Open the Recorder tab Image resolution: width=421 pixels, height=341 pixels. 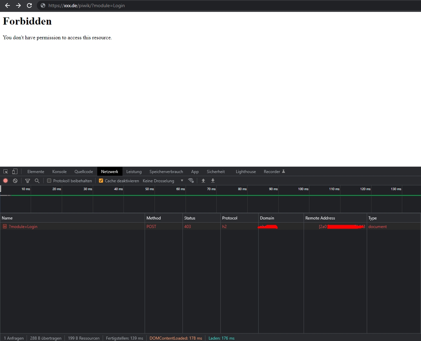coord(274,172)
